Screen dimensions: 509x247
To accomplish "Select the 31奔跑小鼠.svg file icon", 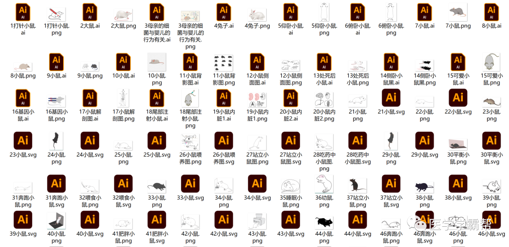I will pos(57,183).
